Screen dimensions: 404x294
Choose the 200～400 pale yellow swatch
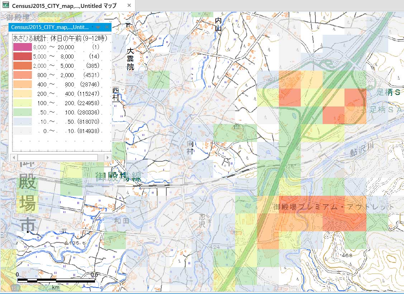[22, 94]
